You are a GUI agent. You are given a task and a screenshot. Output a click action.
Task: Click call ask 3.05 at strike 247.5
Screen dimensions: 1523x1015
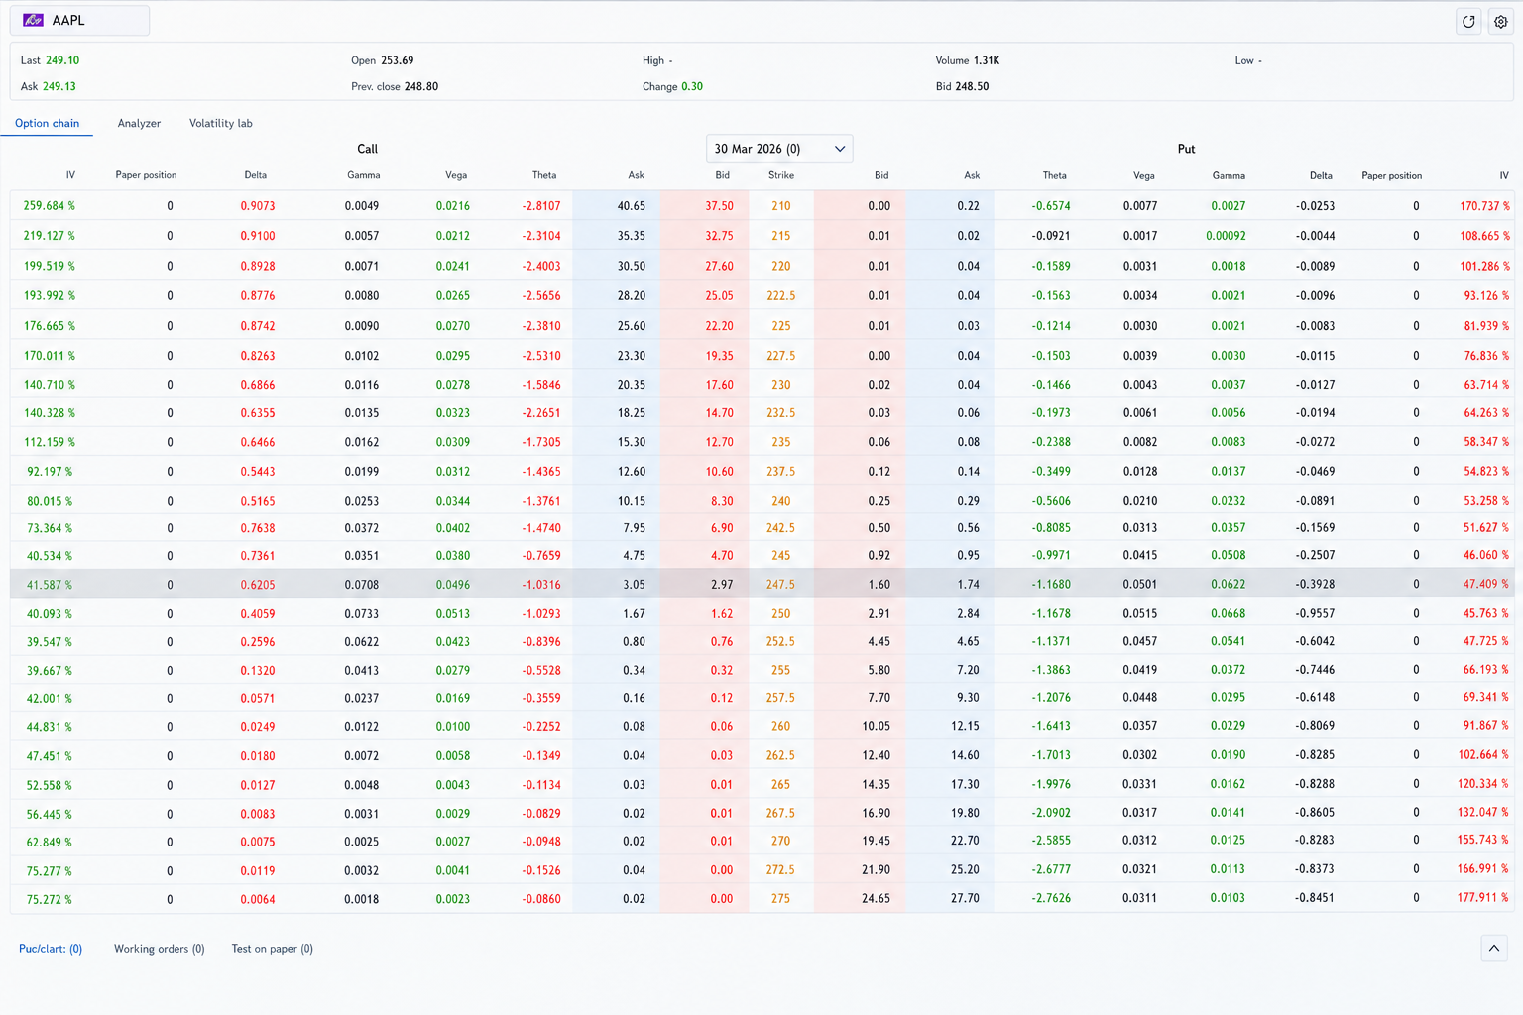tap(634, 585)
